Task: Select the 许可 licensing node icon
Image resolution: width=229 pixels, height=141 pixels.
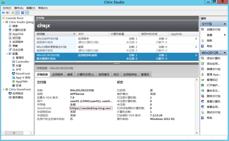Action: coord(13,69)
